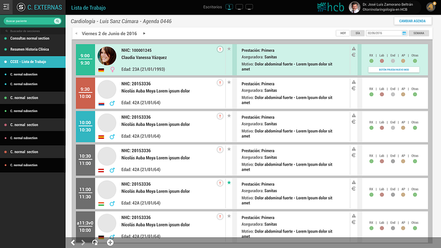The width and height of the screenshot is (441, 248).
Task: Click the alert icon on 10:30-11:00 appointment
Action: pyautogui.click(x=220, y=150)
